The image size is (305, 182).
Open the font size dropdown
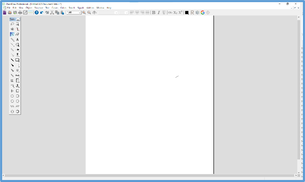[126, 12]
